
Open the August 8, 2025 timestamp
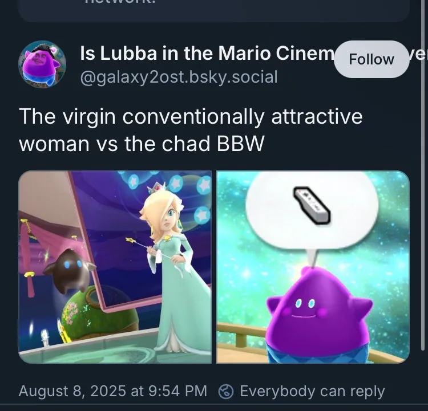pyautogui.click(x=113, y=391)
